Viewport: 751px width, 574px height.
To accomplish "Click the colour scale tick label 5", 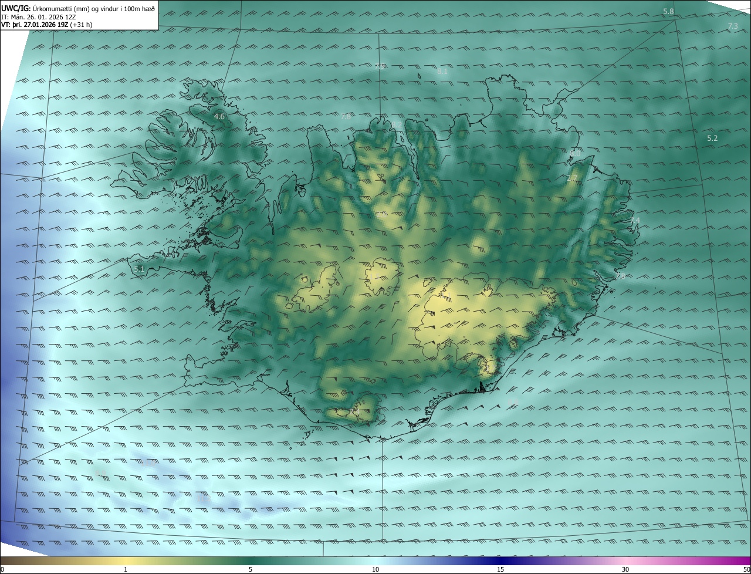I will pyautogui.click(x=251, y=569).
